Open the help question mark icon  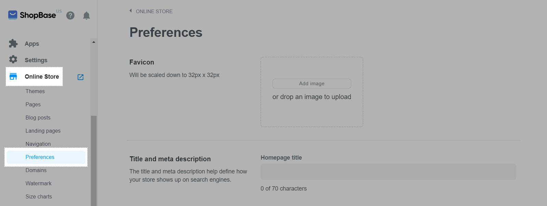pyautogui.click(x=70, y=15)
